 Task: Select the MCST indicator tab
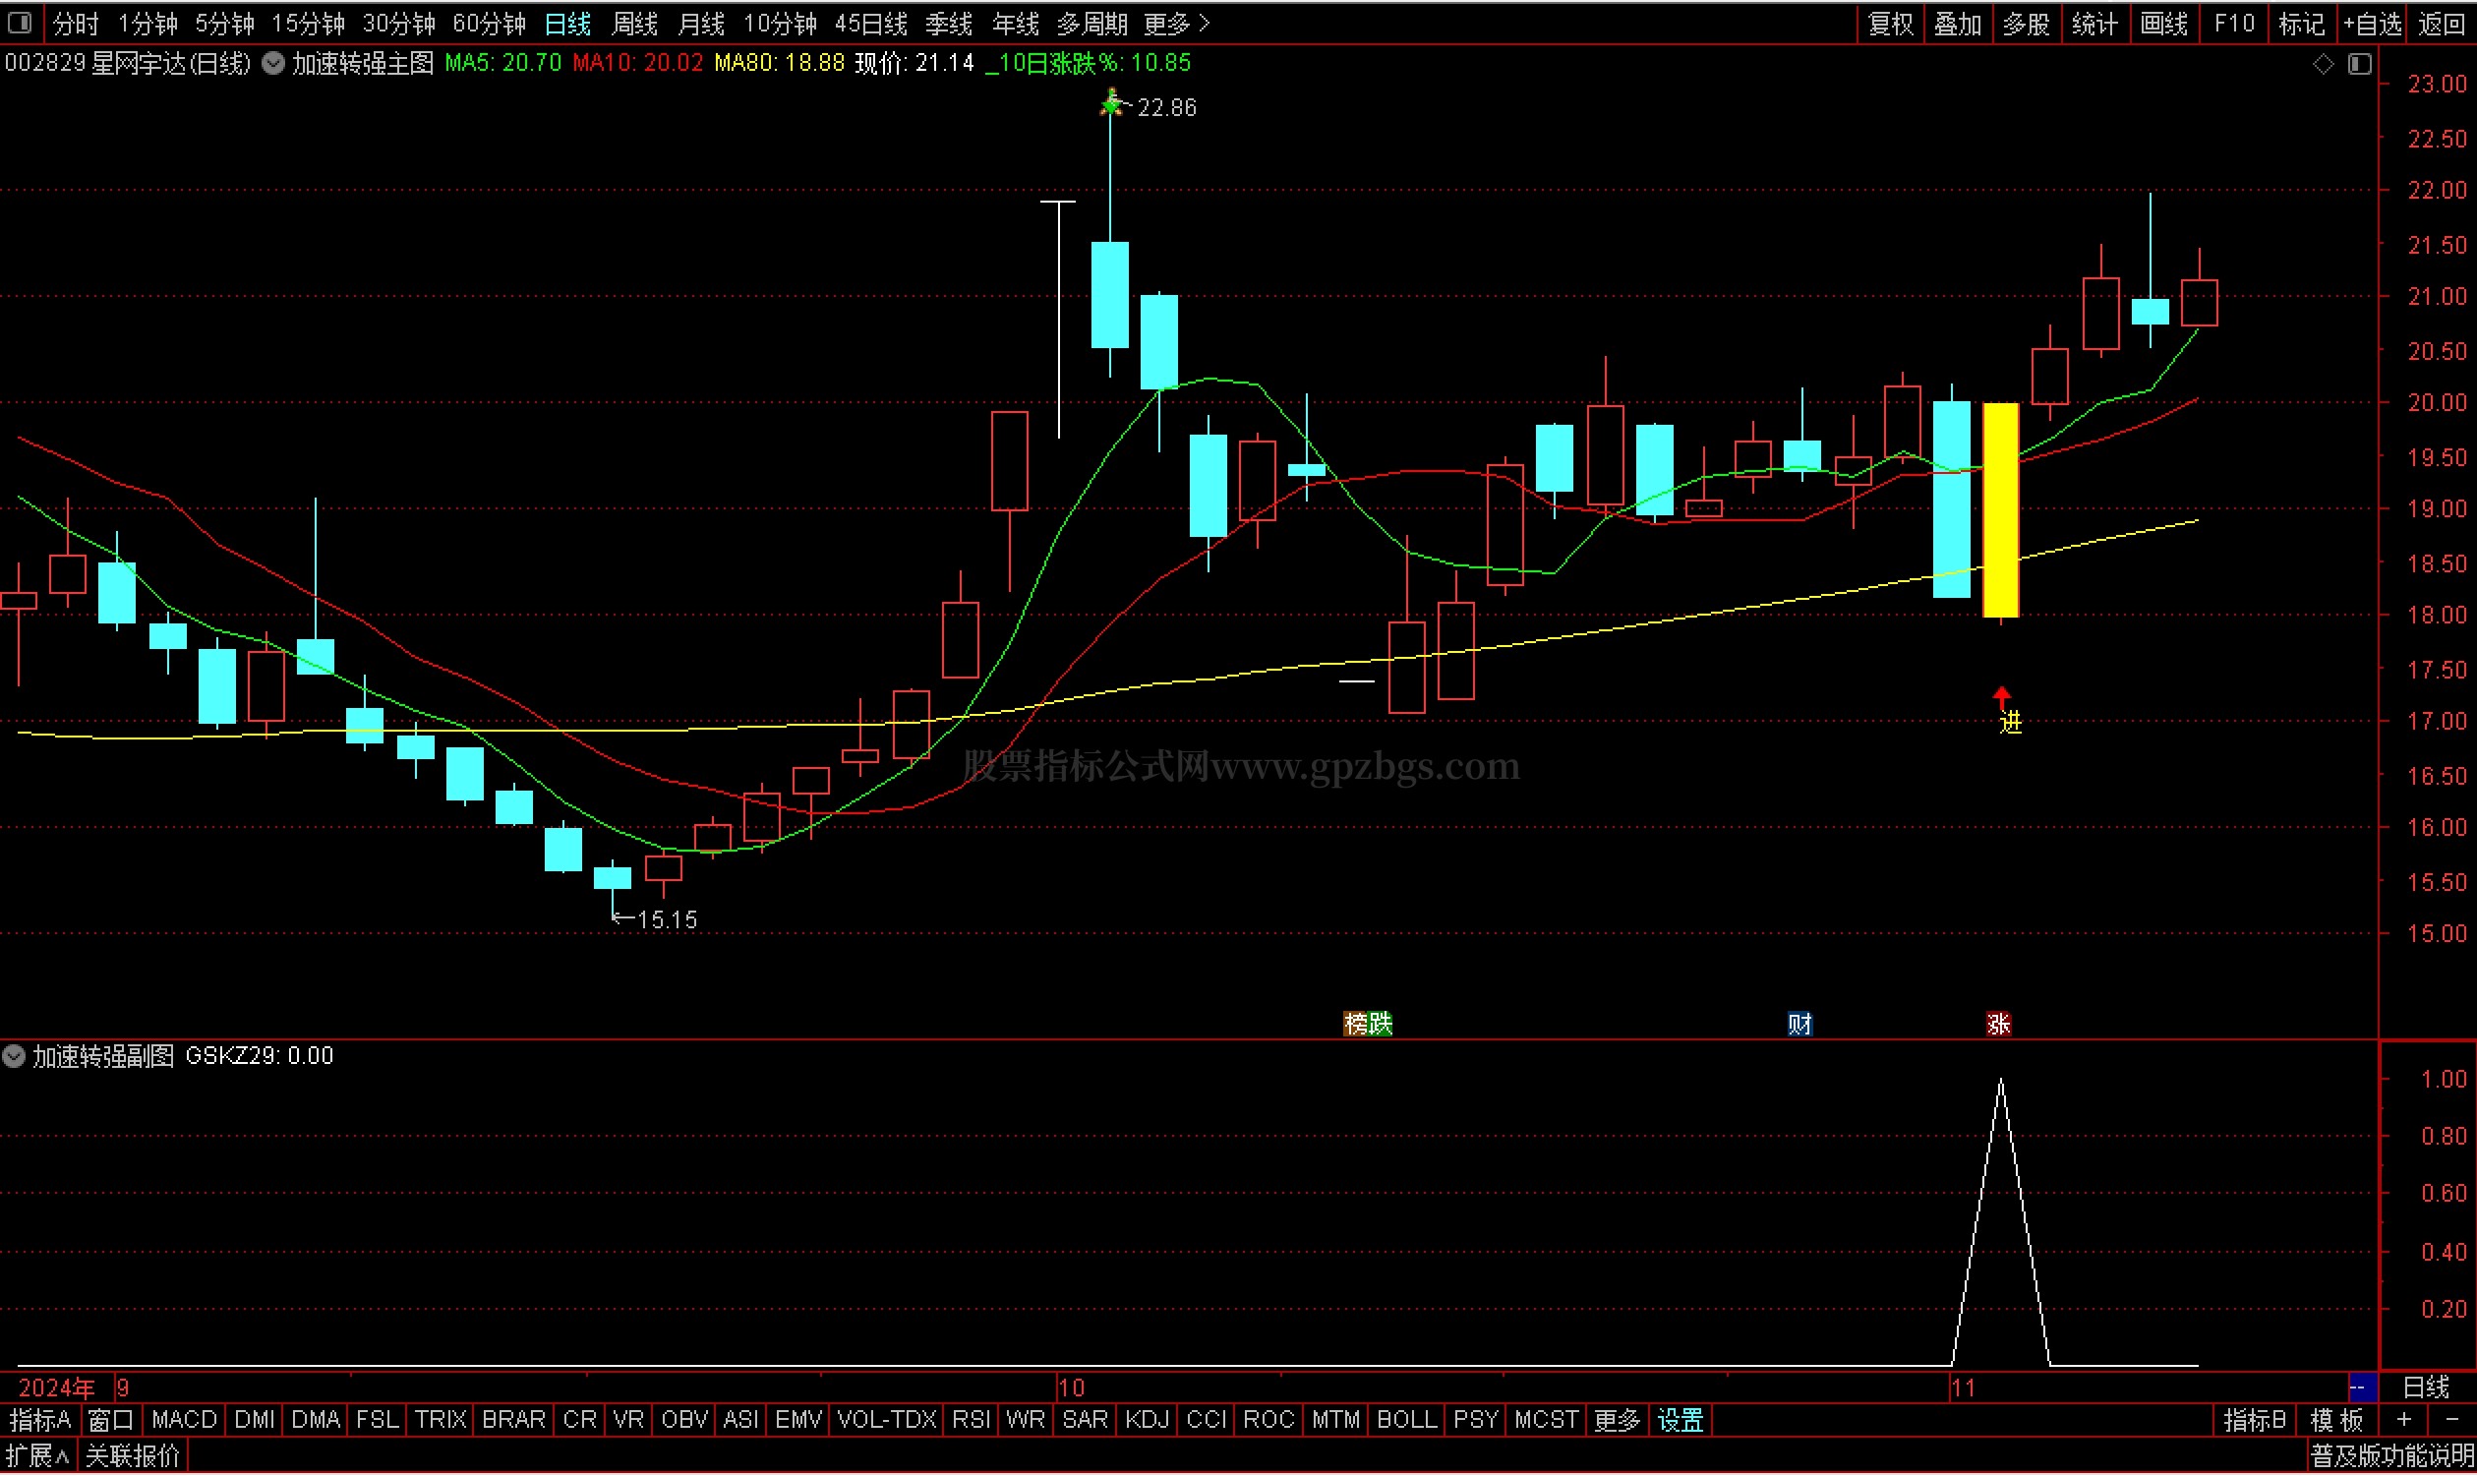1546,1421
